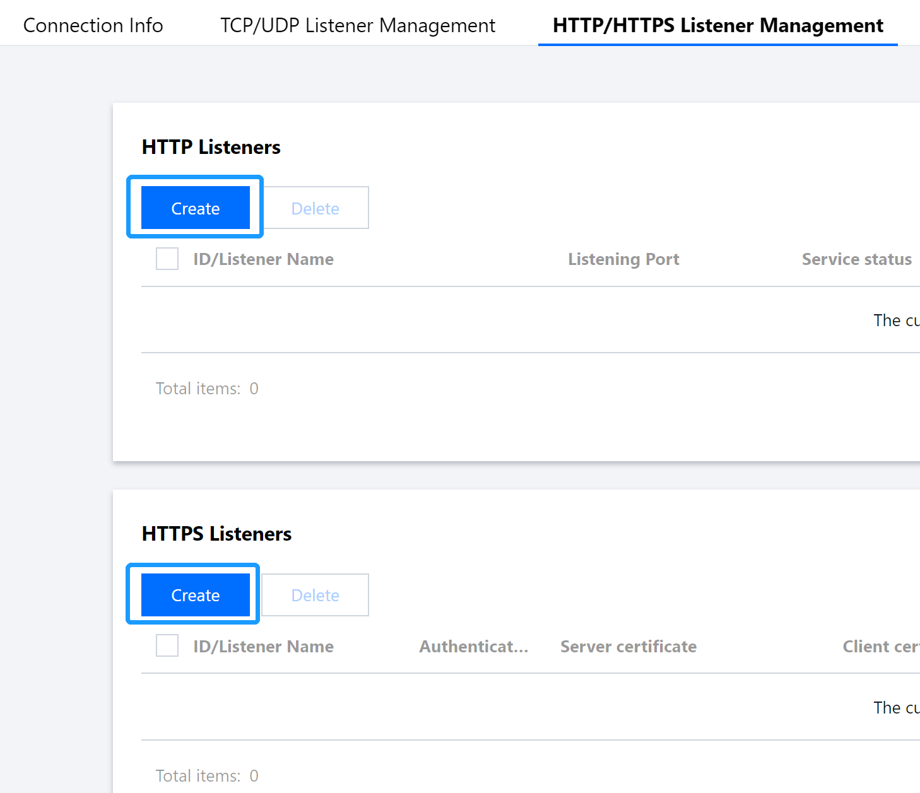The image size is (920, 793).
Task: Click the Listening Port column header
Action: point(623,259)
